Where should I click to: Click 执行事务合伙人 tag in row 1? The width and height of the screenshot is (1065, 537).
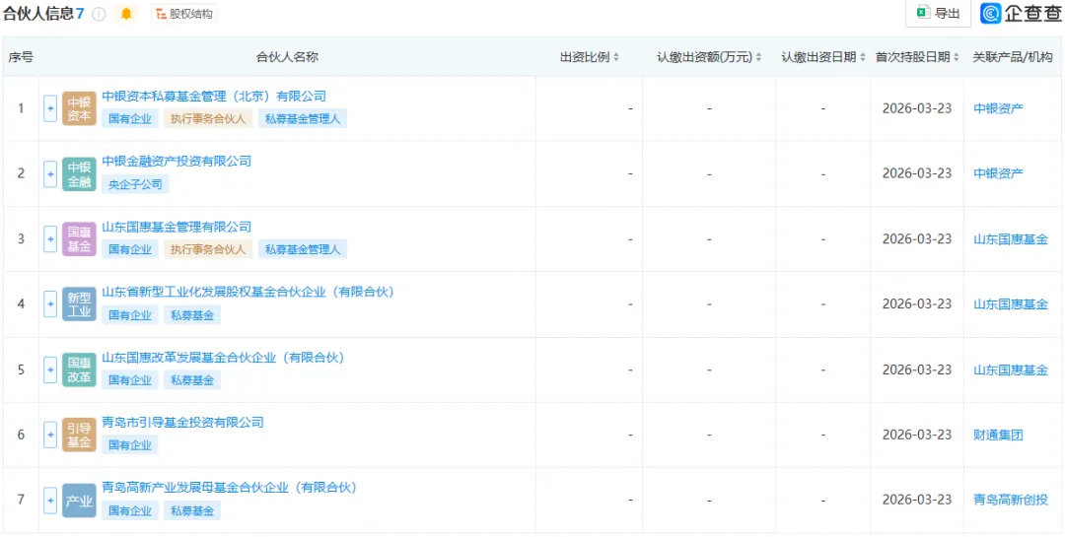point(208,119)
